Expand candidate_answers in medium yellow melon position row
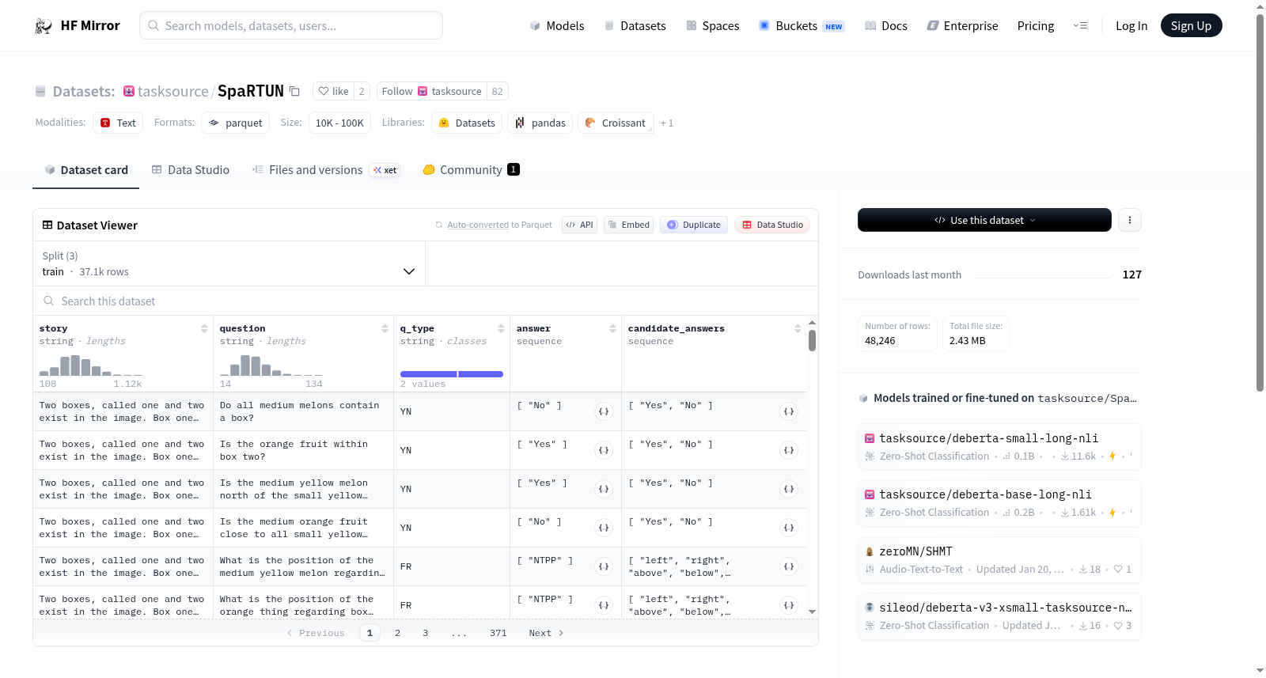 (789, 566)
